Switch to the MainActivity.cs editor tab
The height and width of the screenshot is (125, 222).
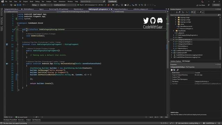[78, 9]
